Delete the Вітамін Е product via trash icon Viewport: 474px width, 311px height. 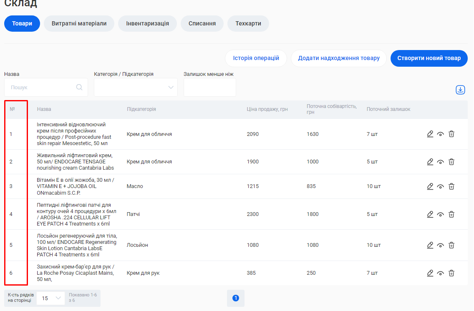pyautogui.click(x=451, y=186)
